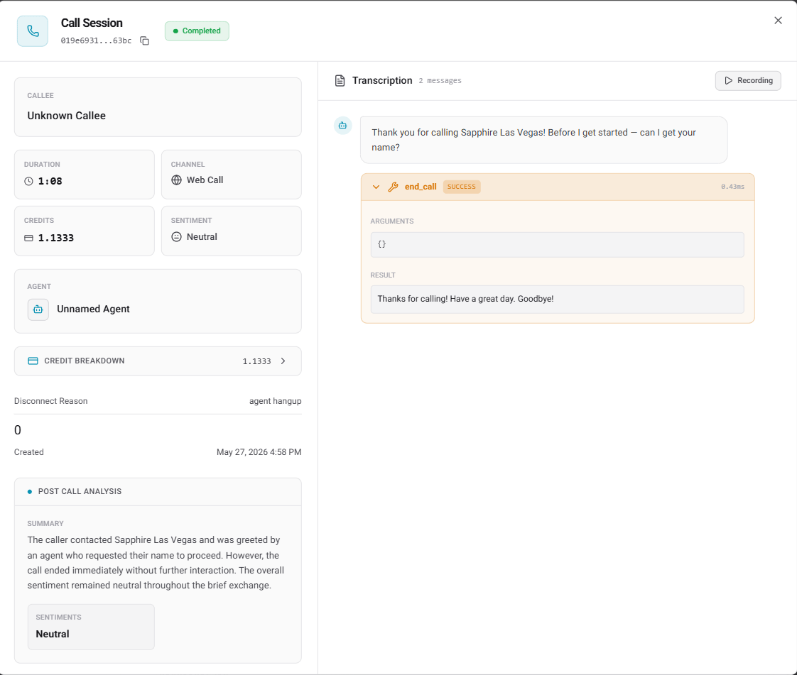Click the neutral face sentiment icon

tap(176, 236)
